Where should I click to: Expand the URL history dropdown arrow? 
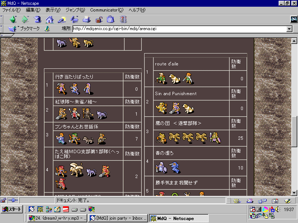coord(289,29)
